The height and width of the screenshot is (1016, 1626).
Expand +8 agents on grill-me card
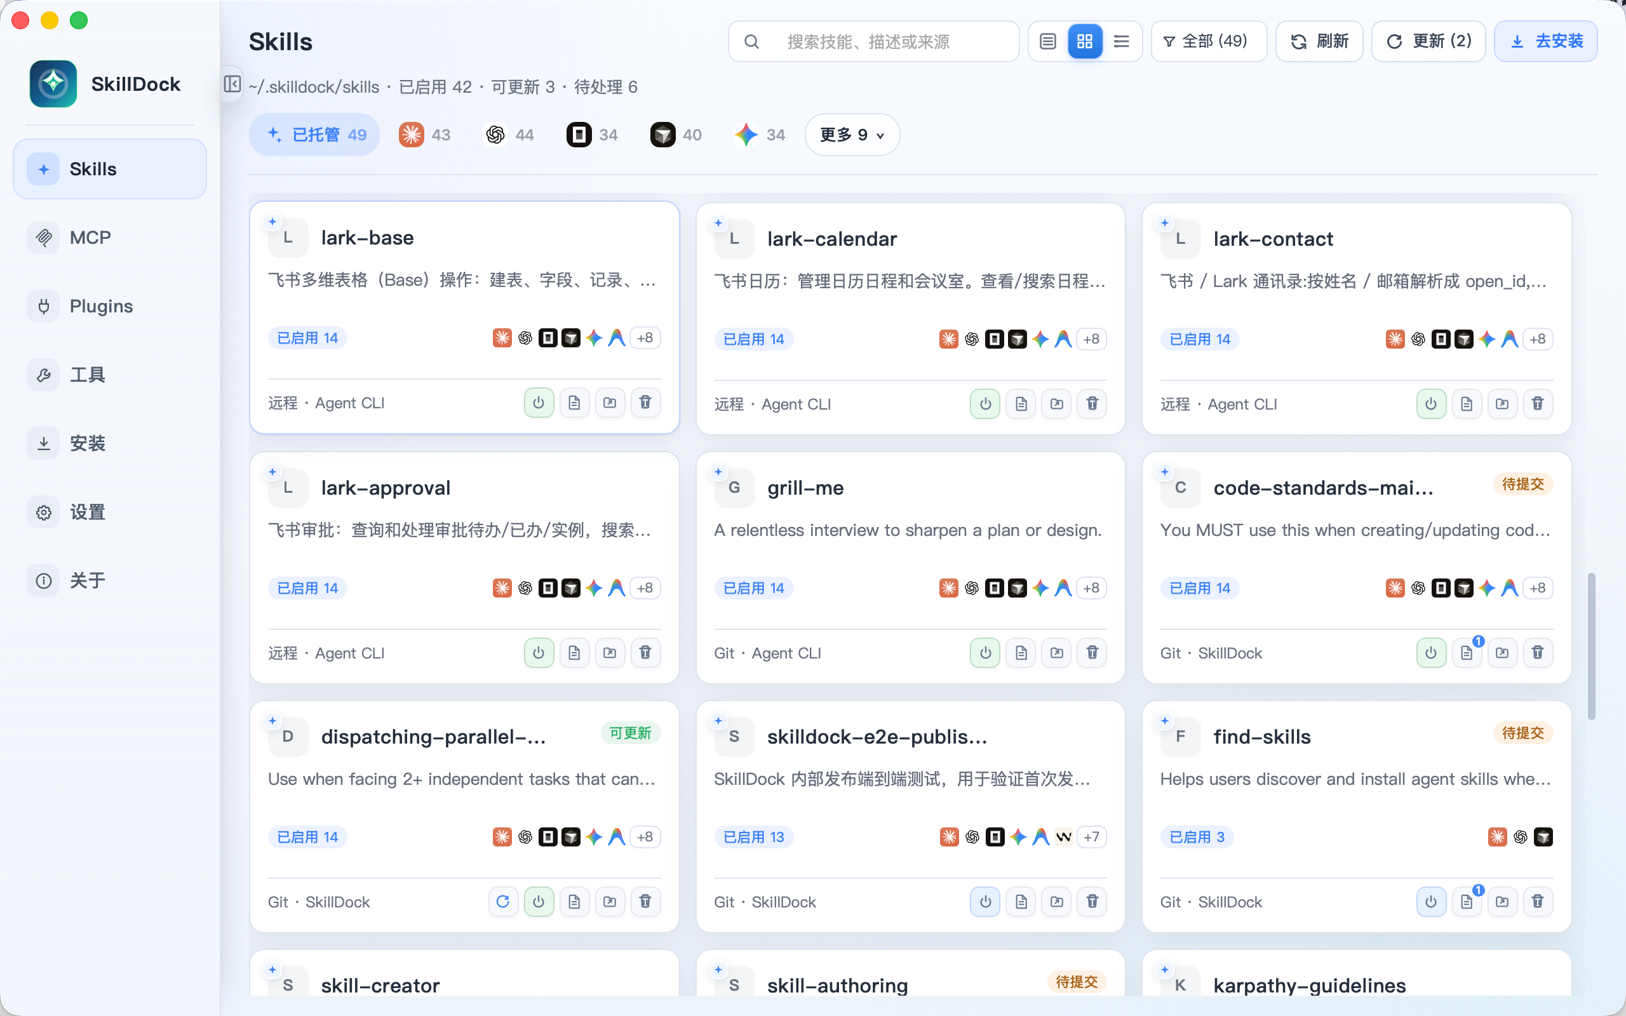1092,588
